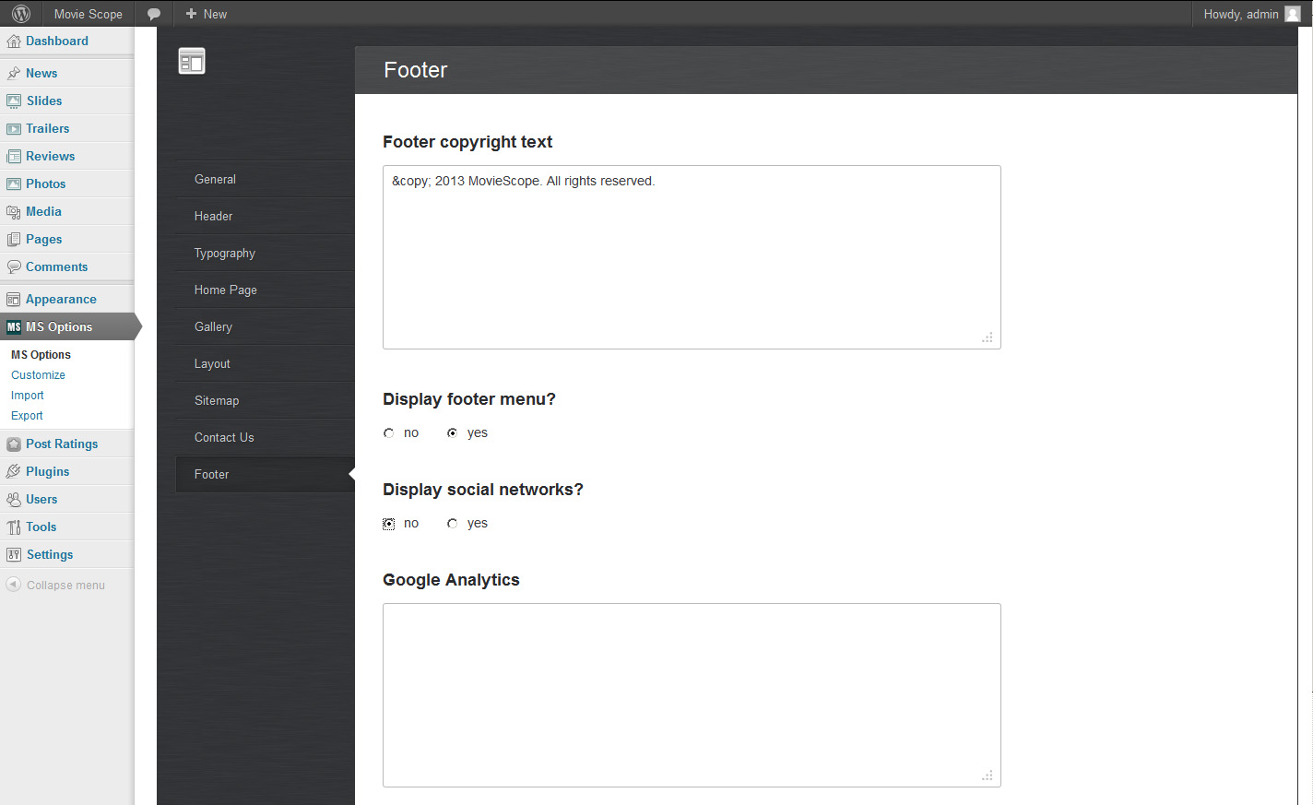Click the admin avatar icon
The width and height of the screenshot is (1313, 805).
(1293, 14)
